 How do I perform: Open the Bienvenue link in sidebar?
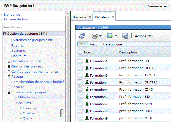click(x=12, y=15)
